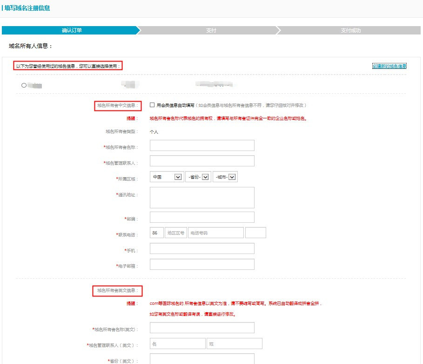
Task: Click the 地区区号 area code field
Action: click(x=175, y=233)
